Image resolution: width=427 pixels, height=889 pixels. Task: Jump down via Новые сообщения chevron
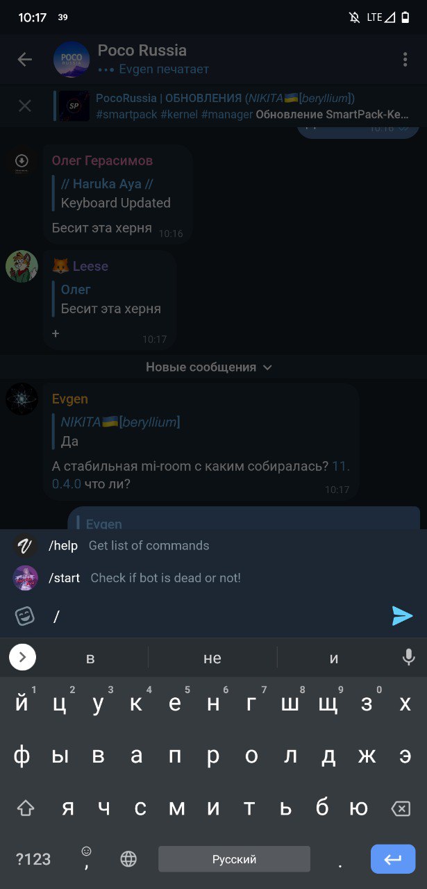click(x=268, y=367)
